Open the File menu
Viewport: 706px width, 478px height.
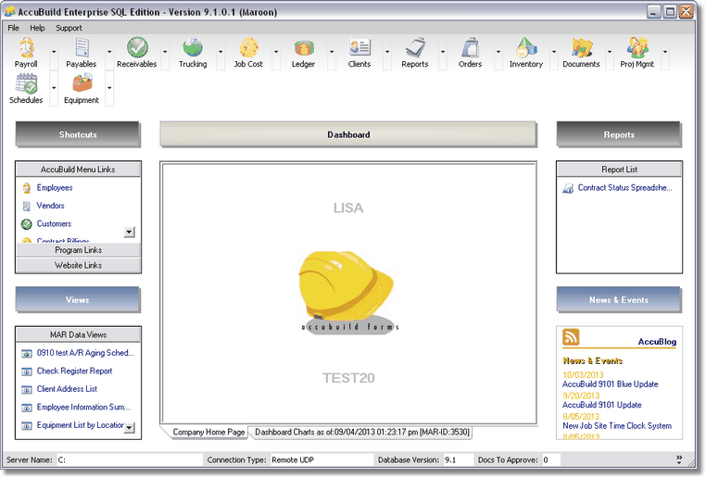14,28
